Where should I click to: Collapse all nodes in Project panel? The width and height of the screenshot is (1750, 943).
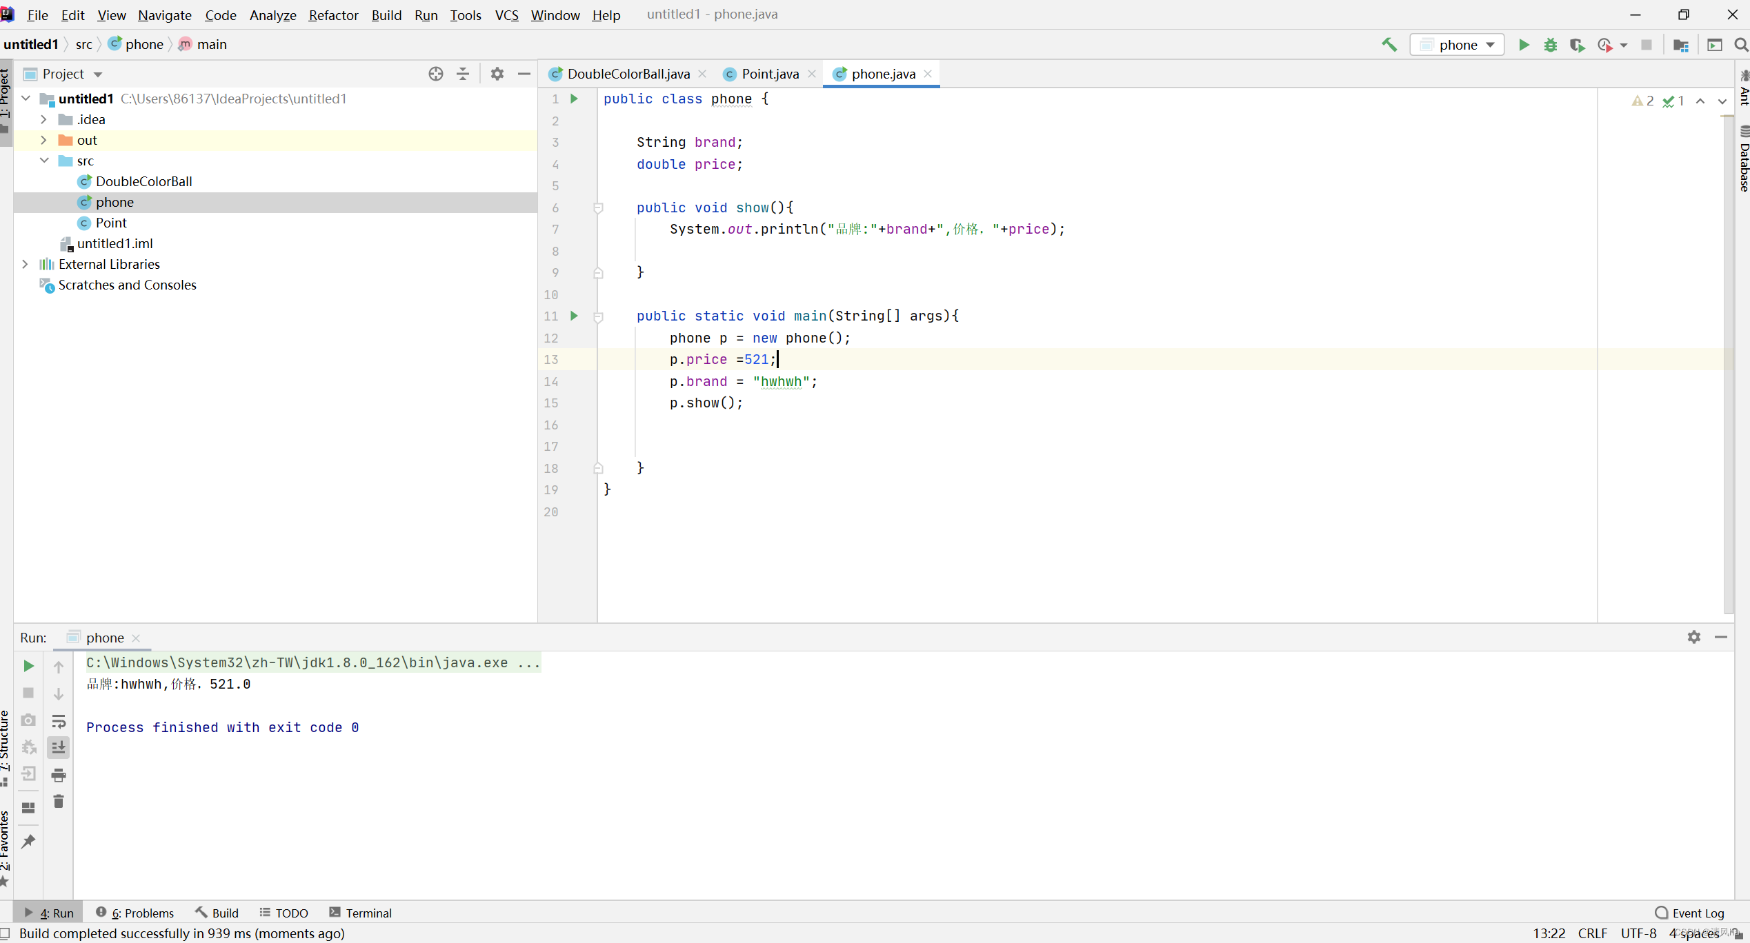(462, 74)
